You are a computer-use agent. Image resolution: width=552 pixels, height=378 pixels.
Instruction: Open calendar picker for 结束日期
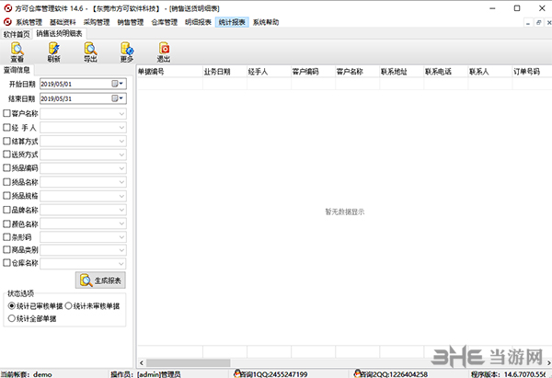click(117, 98)
